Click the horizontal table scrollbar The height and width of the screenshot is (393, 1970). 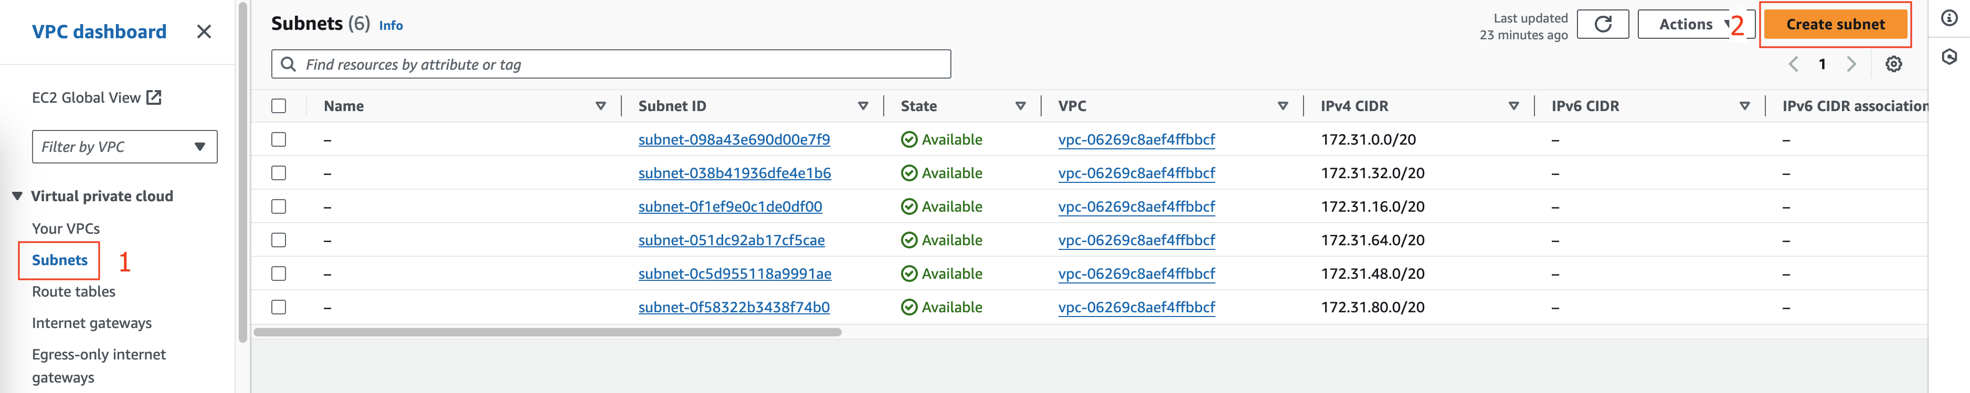tap(547, 333)
